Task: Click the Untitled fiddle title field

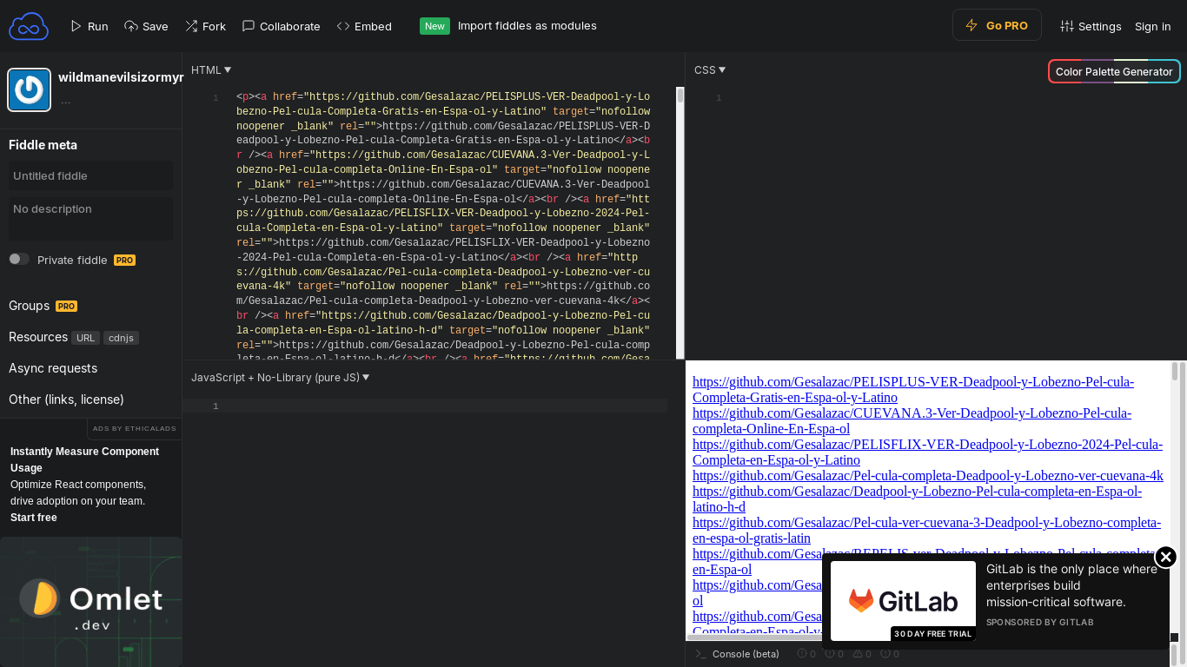Action: click(x=90, y=175)
